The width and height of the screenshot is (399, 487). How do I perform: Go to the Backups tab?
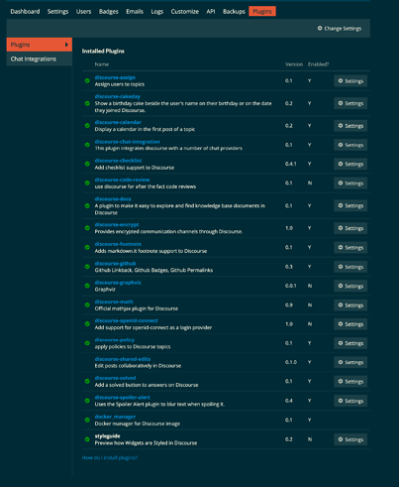234,12
